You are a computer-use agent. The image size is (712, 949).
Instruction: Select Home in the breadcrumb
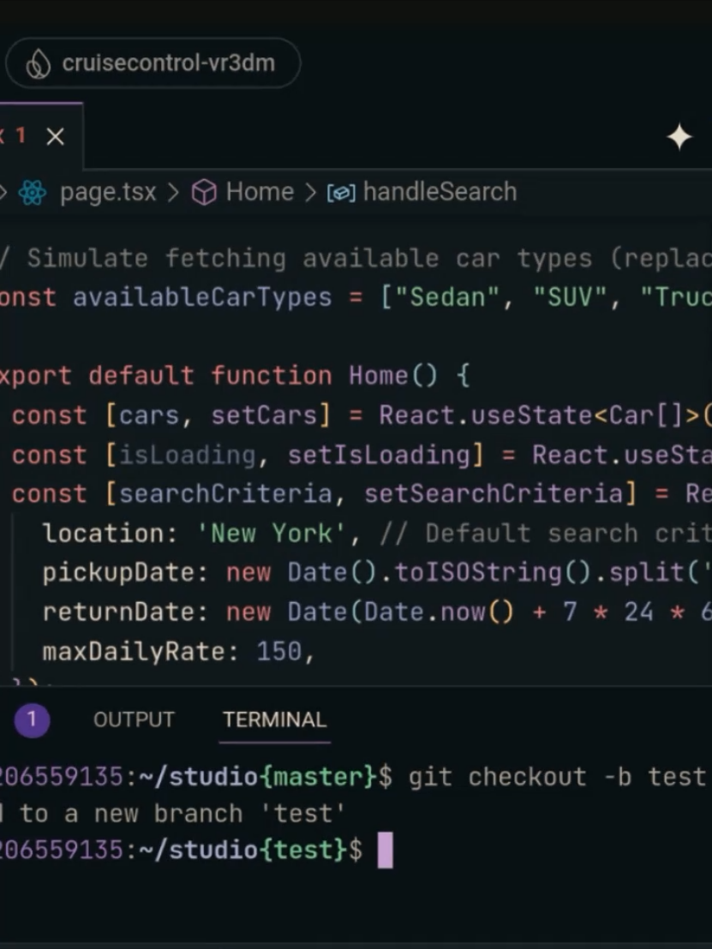[260, 192]
